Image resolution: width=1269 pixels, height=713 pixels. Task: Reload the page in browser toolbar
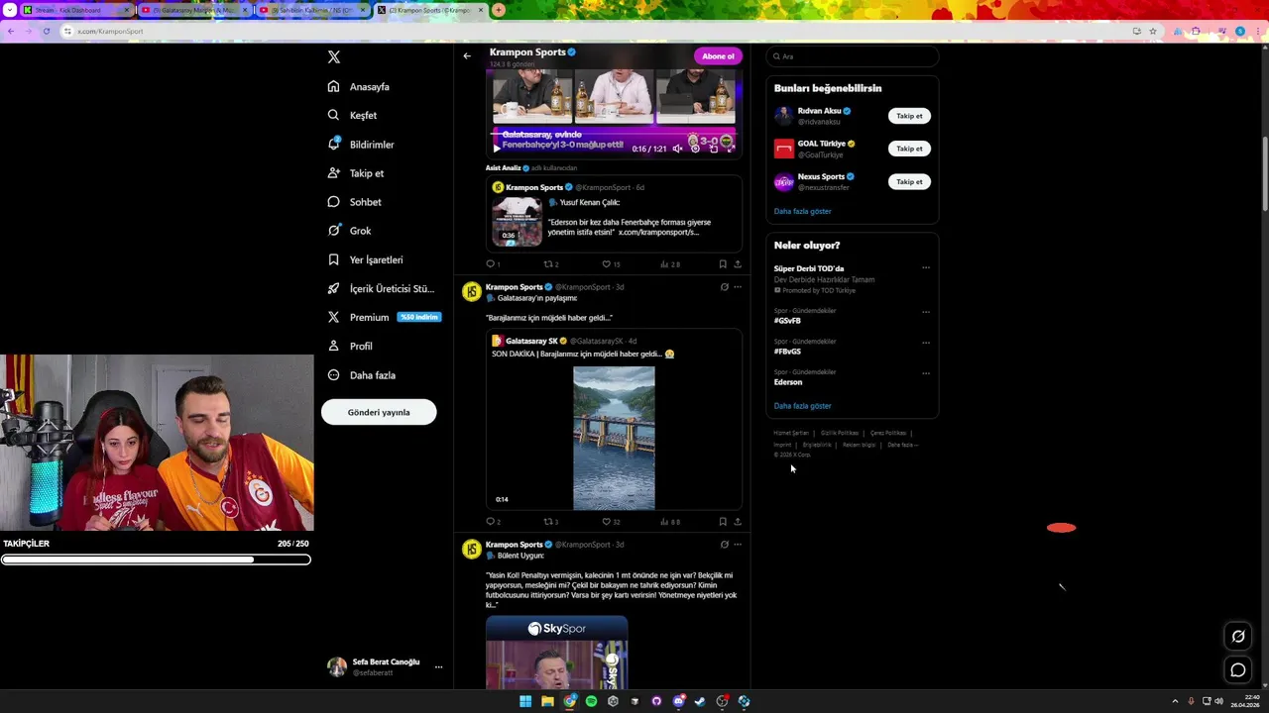click(46, 31)
